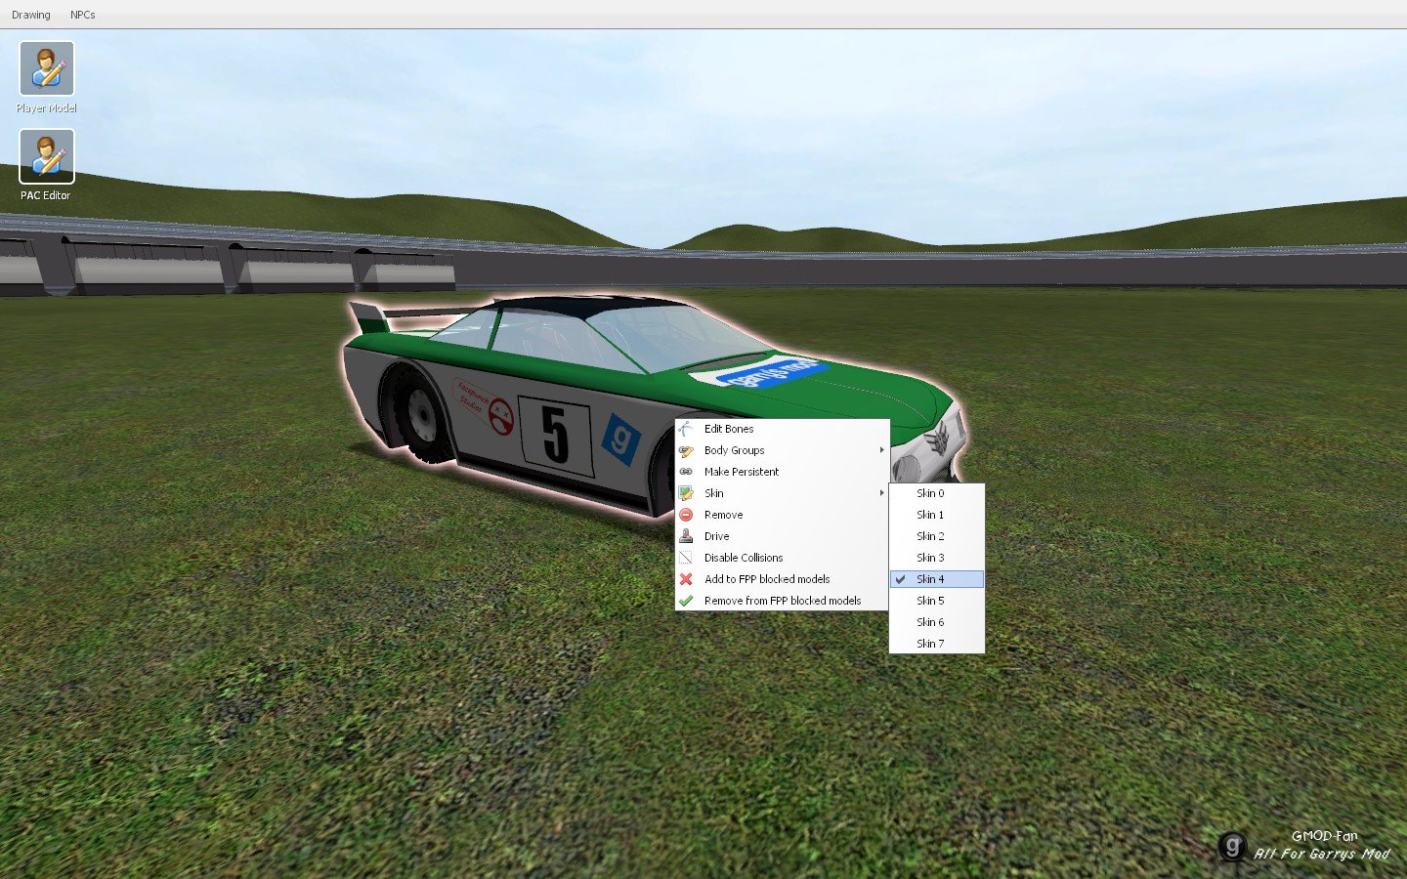Click the PAC Editor label text
This screenshot has height=879, width=1407.
(46, 195)
